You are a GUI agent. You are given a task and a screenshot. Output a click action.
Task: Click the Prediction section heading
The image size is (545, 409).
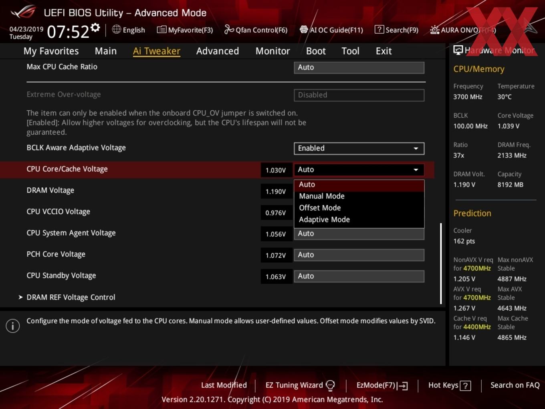tap(472, 213)
